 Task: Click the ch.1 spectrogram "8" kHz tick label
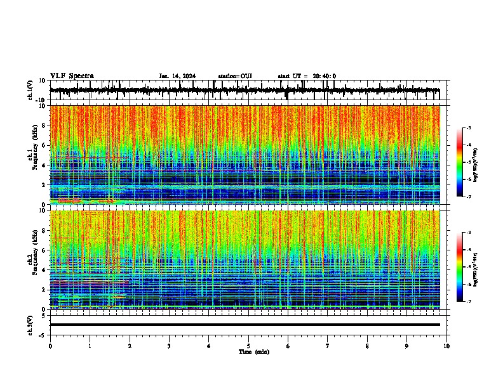[x=44, y=126]
